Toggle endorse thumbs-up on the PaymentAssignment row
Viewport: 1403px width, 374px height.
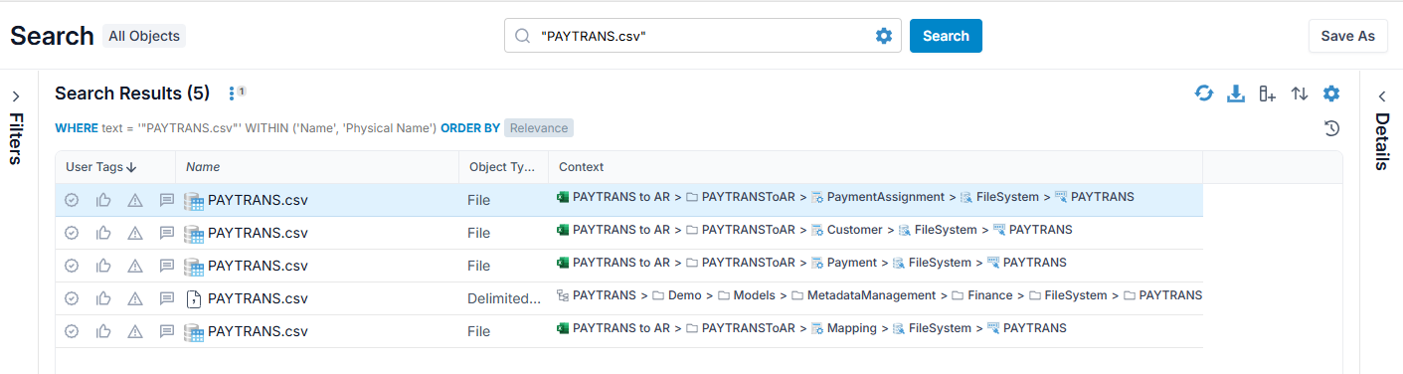pyautogui.click(x=103, y=200)
